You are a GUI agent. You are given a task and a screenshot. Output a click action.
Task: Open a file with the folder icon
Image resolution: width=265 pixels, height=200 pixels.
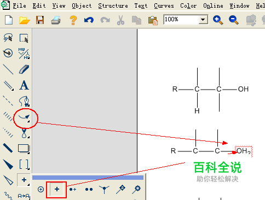click(x=25, y=20)
